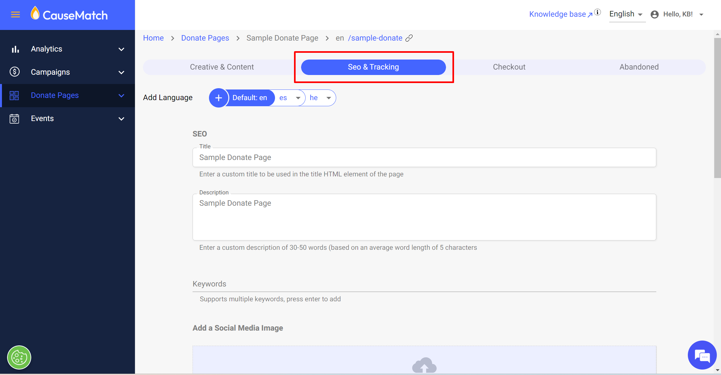Expand the he language dropdown
The height and width of the screenshot is (375, 721).
[x=328, y=98]
